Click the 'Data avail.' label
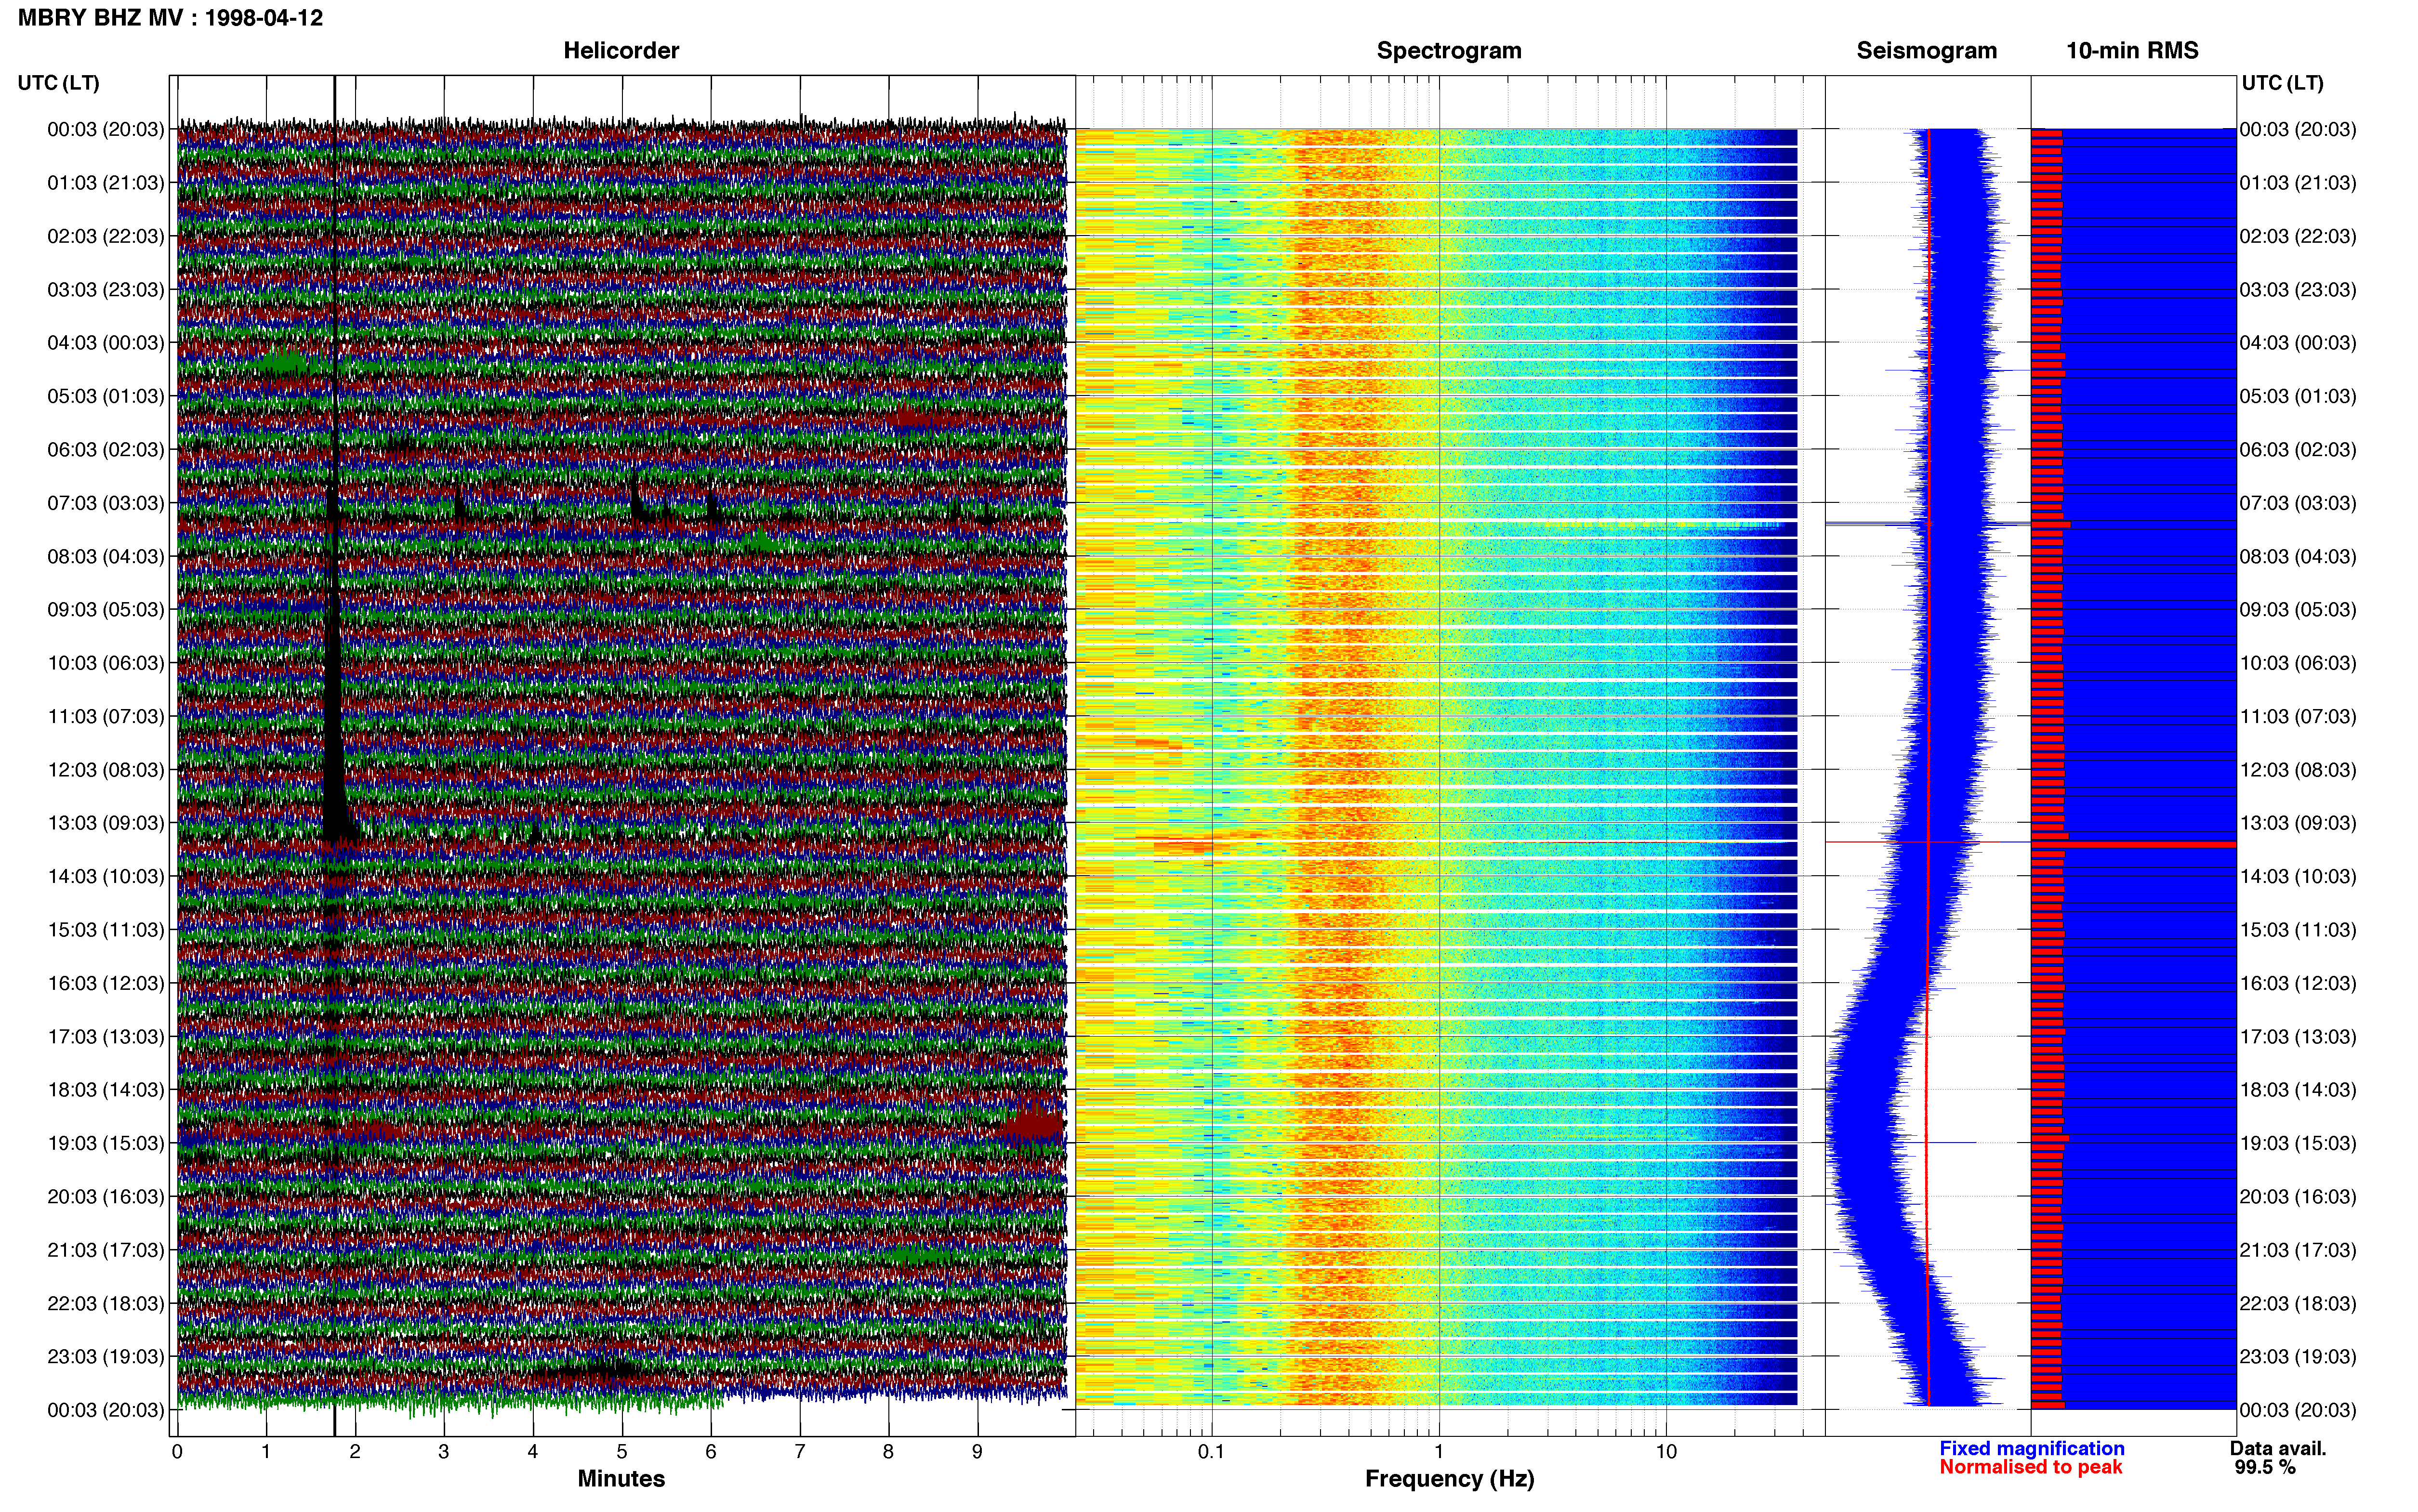 click(x=2278, y=1448)
